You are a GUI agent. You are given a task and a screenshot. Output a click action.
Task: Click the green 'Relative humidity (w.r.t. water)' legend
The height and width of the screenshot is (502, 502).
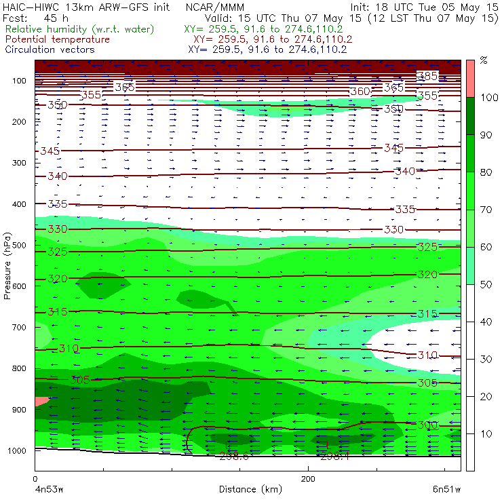click(80, 29)
